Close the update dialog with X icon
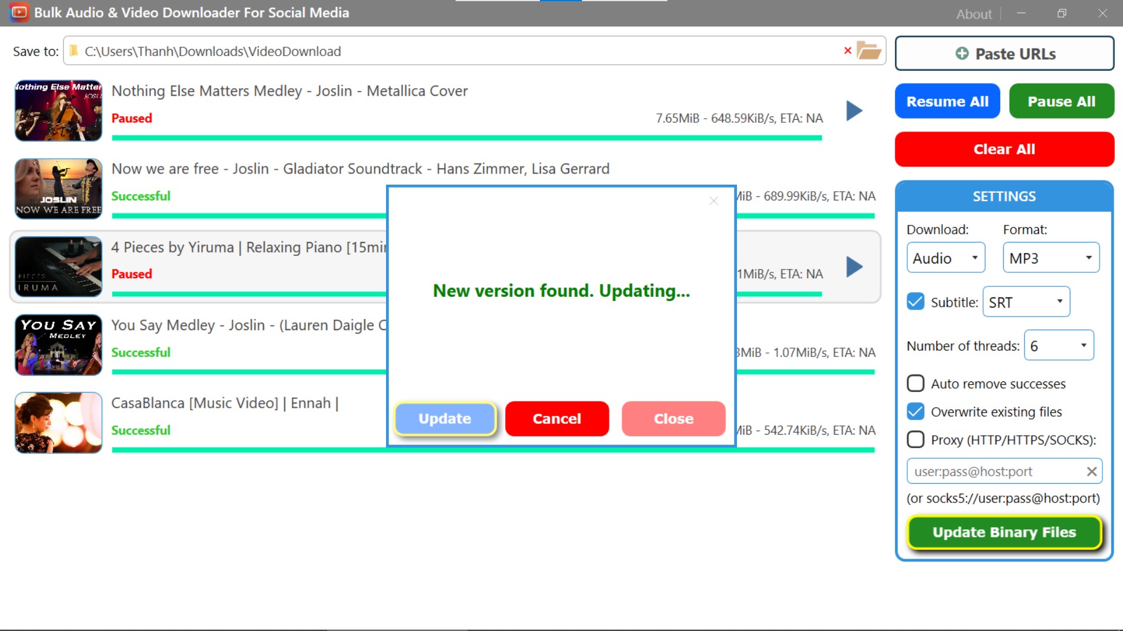Image resolution: width=1123 pixels, height=631 pixels. (x=713, y=201)
